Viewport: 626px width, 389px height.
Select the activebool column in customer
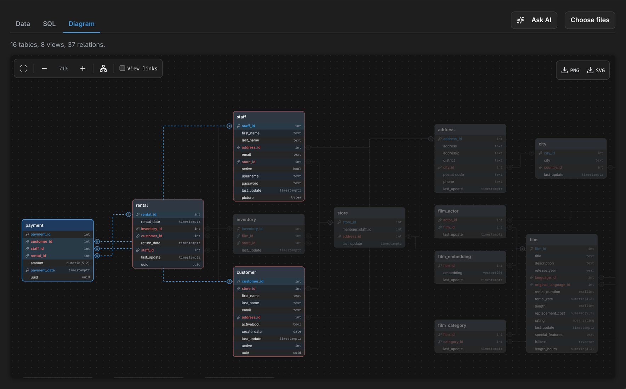[x=269, y=325]
